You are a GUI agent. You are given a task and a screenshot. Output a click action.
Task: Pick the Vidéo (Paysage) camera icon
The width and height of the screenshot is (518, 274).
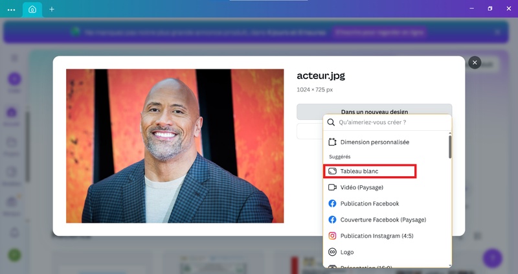tap(332, 187)
